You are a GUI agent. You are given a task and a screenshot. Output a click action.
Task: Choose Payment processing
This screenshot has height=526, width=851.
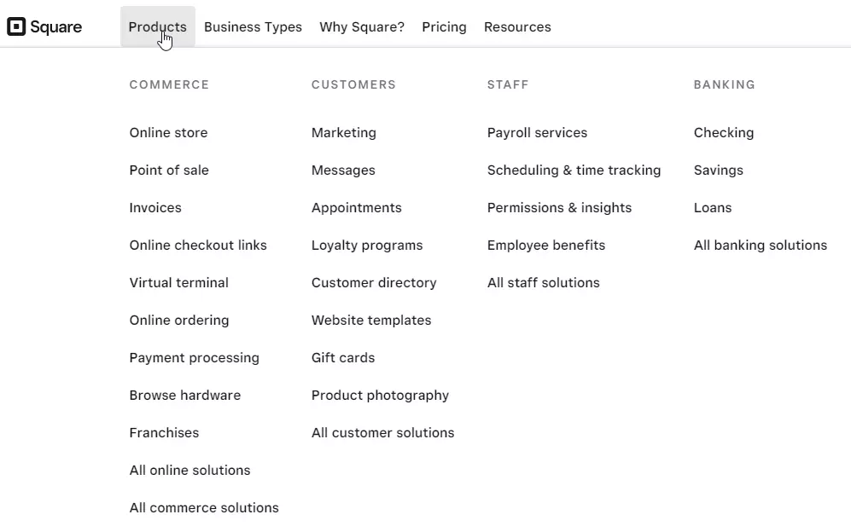tap(195, 358)
